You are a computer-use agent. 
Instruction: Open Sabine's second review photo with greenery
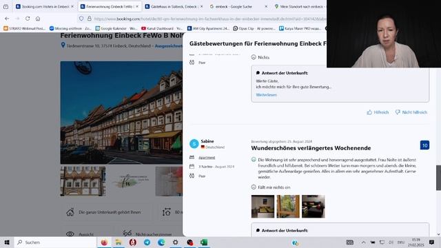pos(288,207)
